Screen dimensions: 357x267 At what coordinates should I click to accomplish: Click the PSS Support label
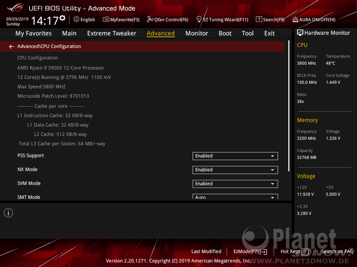pos(31,156)
